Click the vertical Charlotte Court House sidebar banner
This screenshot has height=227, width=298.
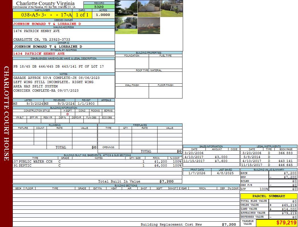point(6,113)
